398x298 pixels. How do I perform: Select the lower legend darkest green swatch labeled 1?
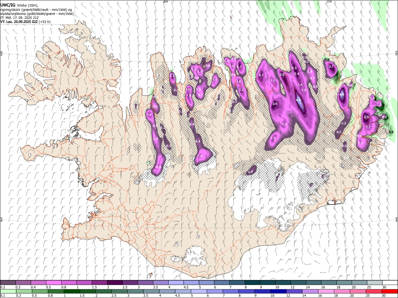click(72, 291)
